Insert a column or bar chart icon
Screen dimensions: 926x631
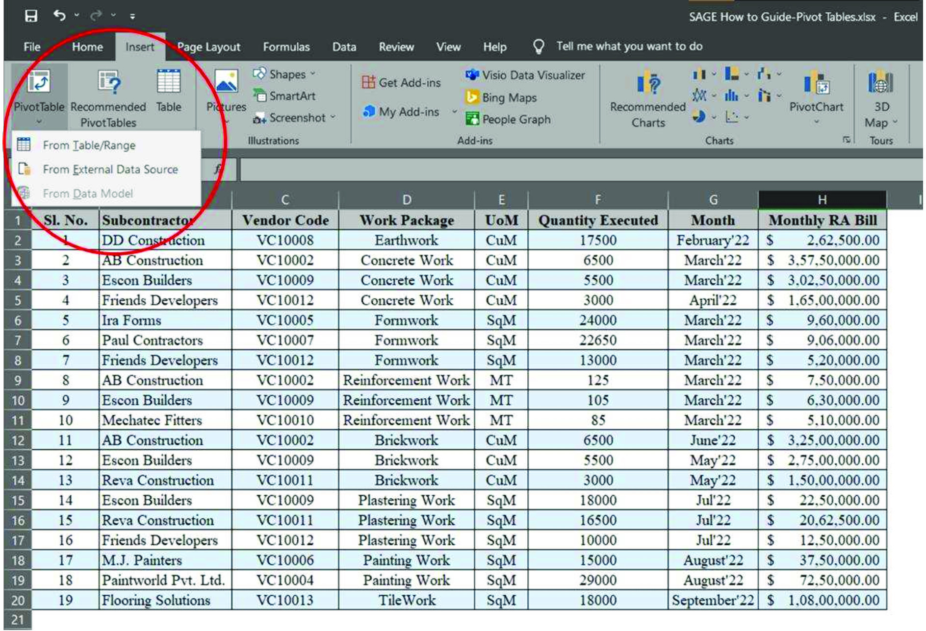699,74
